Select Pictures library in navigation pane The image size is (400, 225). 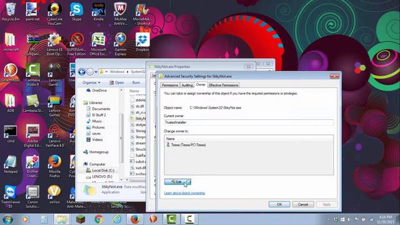(x=96, y=127)
